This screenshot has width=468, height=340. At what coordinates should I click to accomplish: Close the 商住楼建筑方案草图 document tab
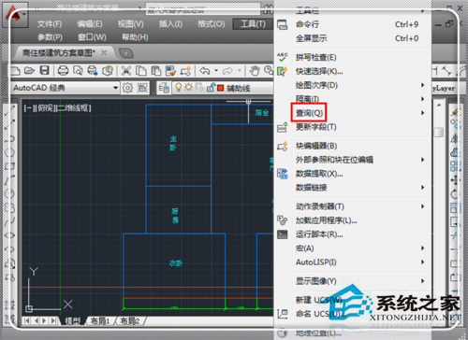pyautogui.click(x=104, y=52)
